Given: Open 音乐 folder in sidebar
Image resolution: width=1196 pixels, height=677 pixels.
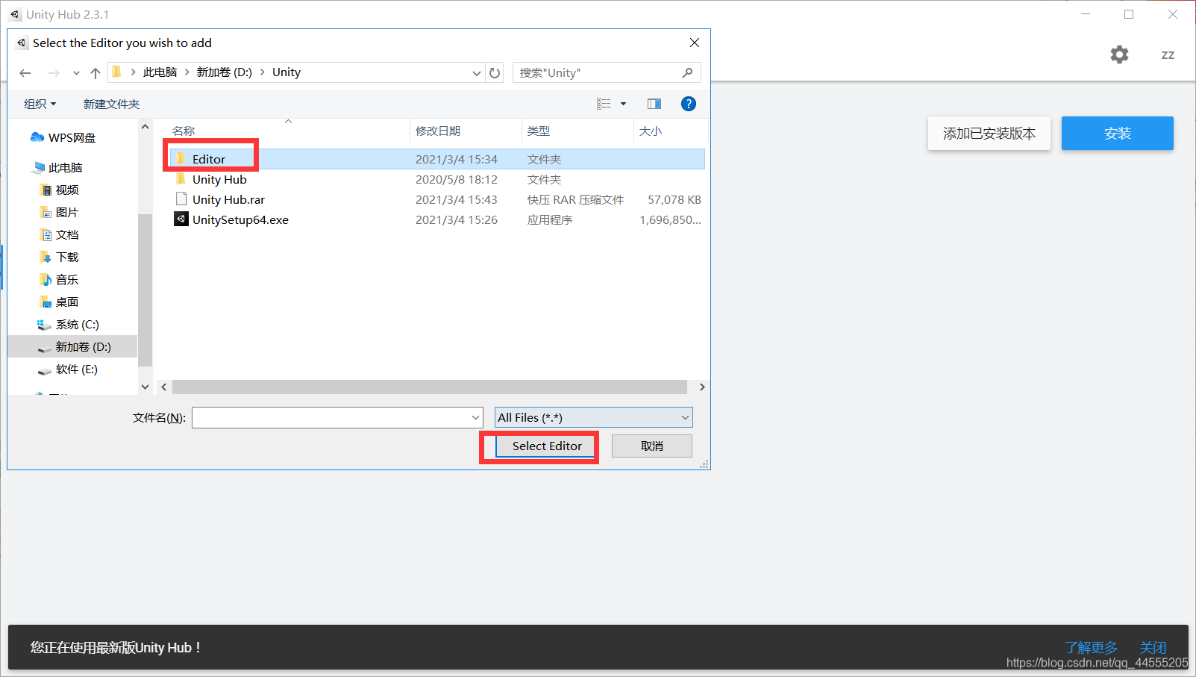Looking at the screenshot, I should click(x=66, y=279).
